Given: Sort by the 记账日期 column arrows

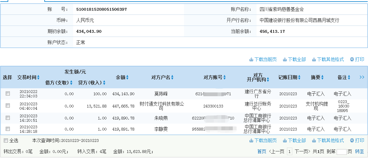Looking at the screenshot, I should 299,77.
